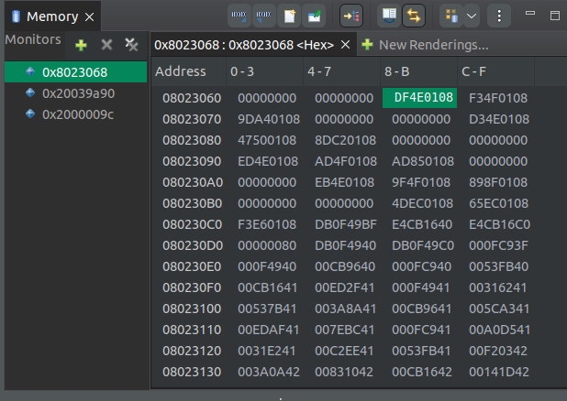This screenshot has height=401, width=567.
Task: Remove all memory monitors
Action: 131,44
